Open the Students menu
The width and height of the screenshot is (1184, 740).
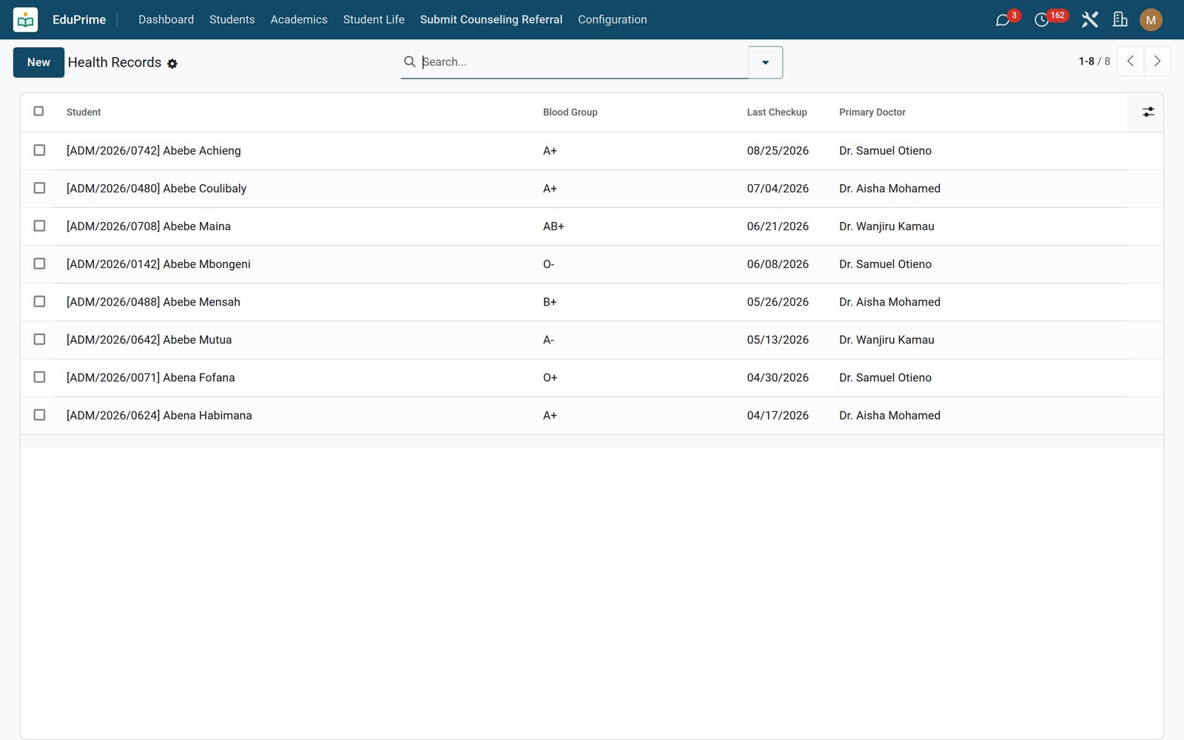coord(232,20)
